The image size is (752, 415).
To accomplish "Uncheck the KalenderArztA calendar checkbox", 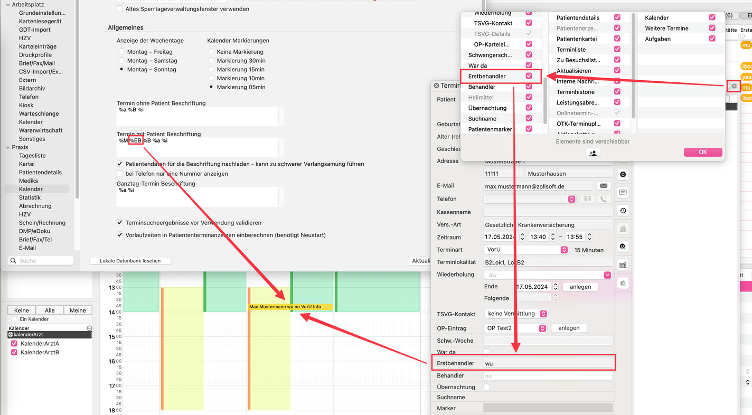I will pos(14,344).
